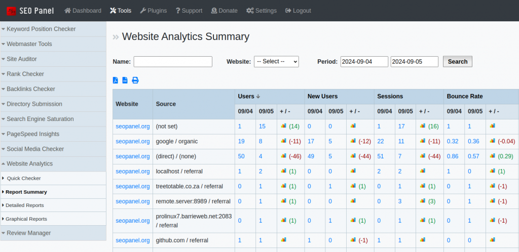Open Users graph icon for google / organic
Viewport: 519px width, 252px height.
tap(283, 141)
